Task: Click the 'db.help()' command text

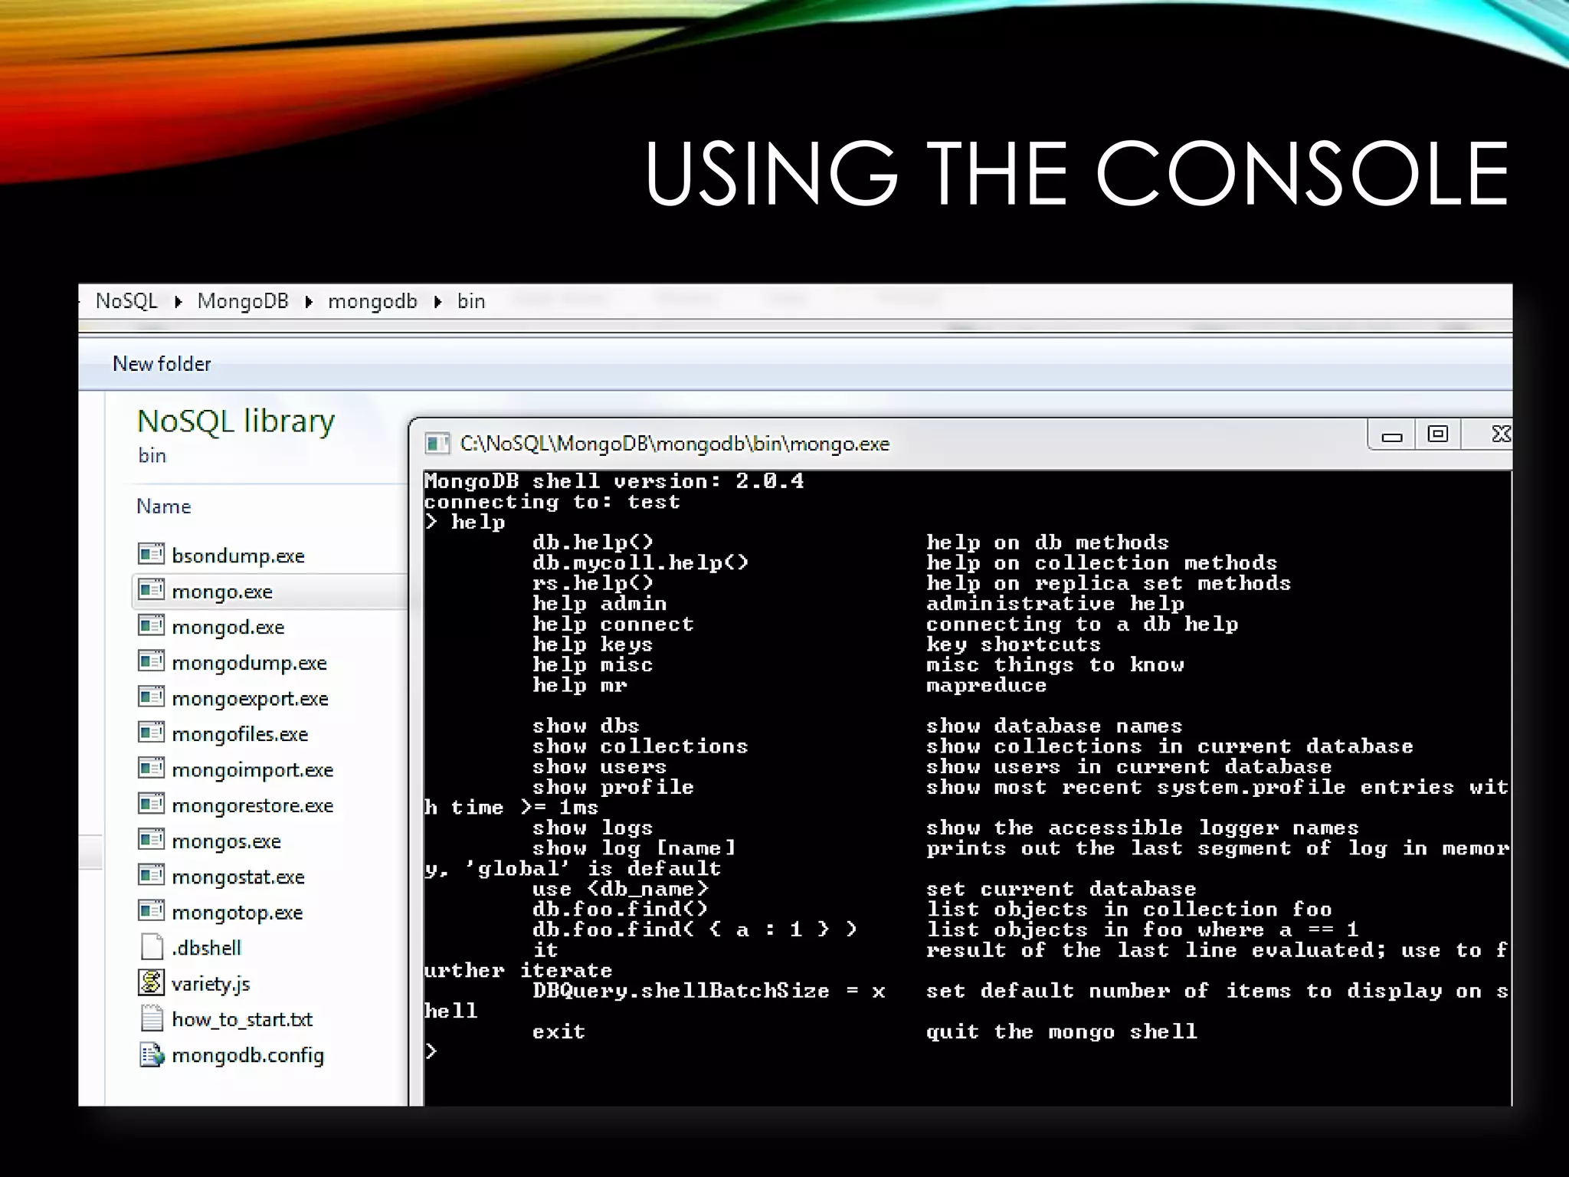Action: tap(593, 543)
